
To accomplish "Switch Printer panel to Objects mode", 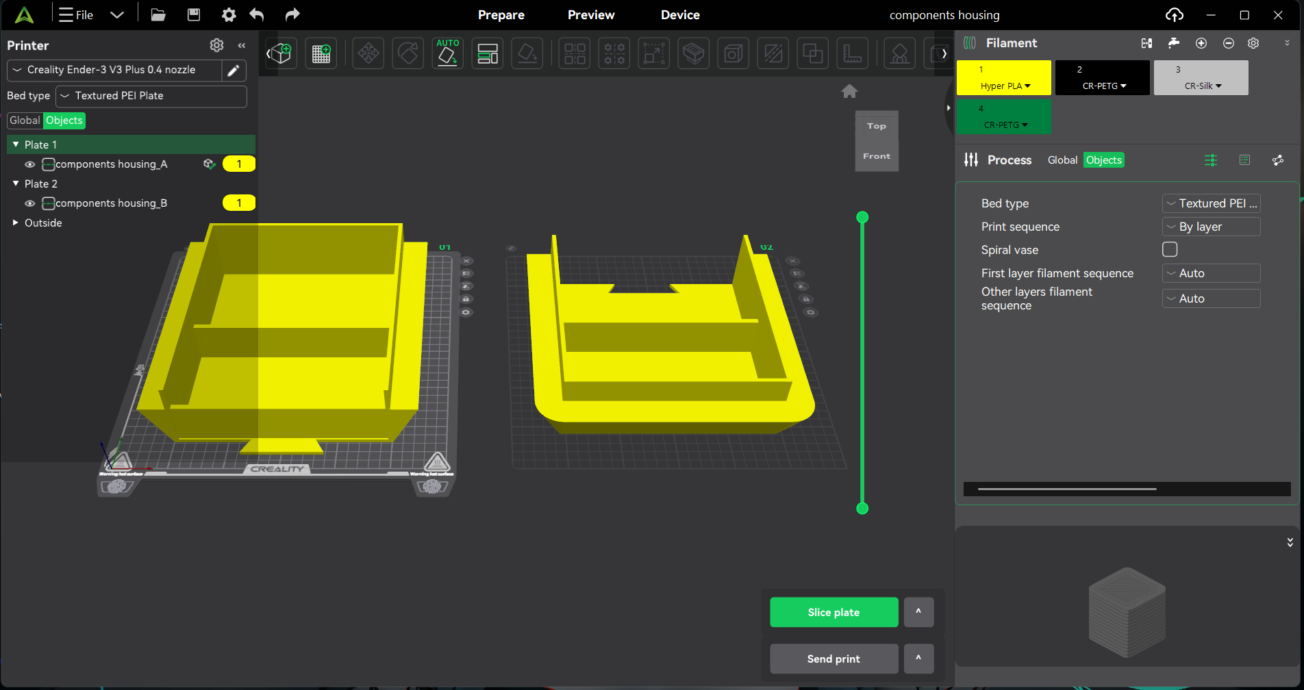I will [x=64, y=120].
